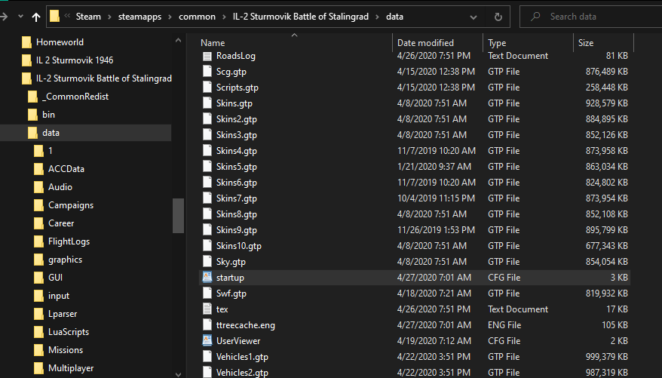Image resolution: width=662 pixels, height=378 pixels.
Task: Select the Vehicles1.gtp file name
Action: 242,357
